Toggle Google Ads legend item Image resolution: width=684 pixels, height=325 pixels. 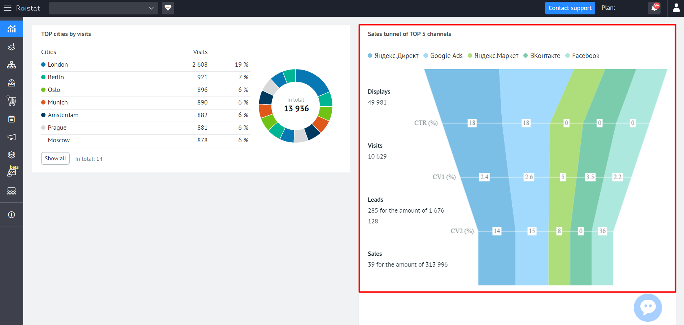443,55
